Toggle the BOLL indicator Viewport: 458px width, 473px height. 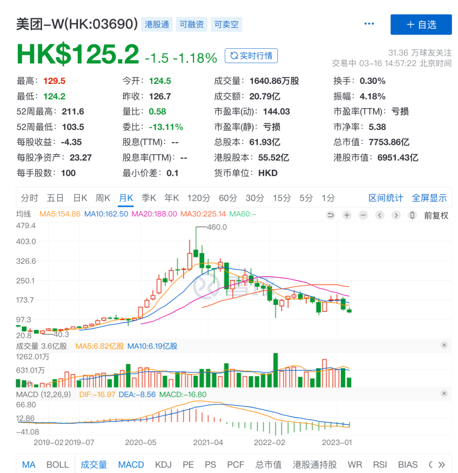[x=58, y=465]
